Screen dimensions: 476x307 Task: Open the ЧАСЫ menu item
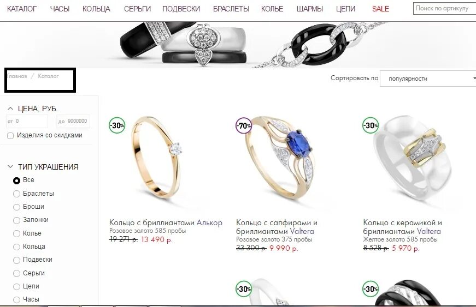coord(60,9)
